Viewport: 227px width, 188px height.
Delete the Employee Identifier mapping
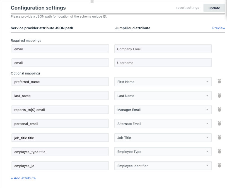pos(219,165)
